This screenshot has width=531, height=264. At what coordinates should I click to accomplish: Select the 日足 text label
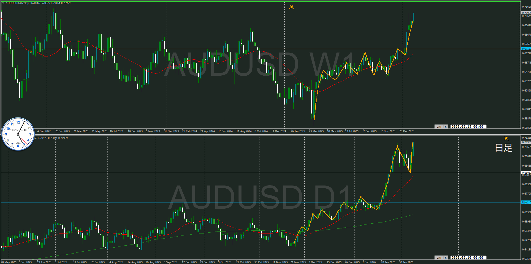pyautogui.click(x=504, y=148)
